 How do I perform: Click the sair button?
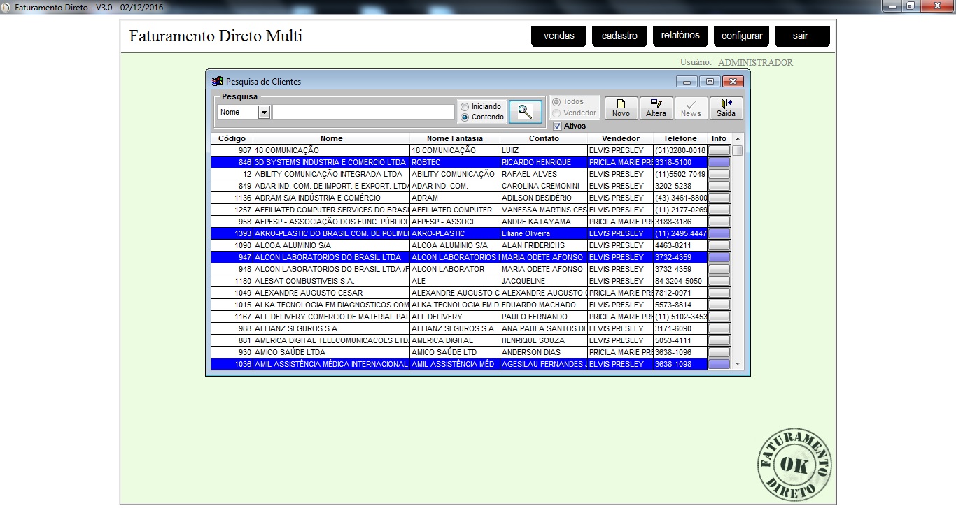801,36
